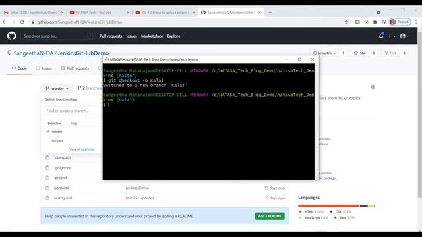Close the NATASA Tech YouTube tab
Screen dimensions: 422x237
tap(128, 13)
